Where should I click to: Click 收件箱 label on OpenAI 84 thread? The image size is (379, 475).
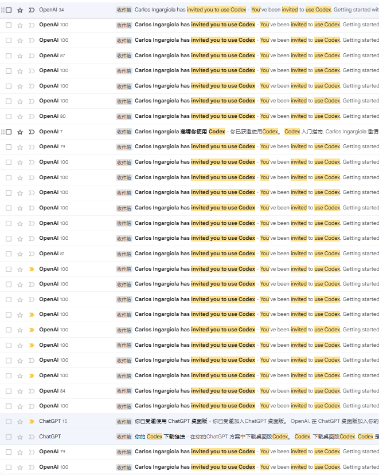pyautogui.click(x=124, y=391)
